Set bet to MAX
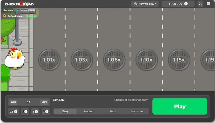The height and width of the screenshot is (123, 215). [44, 102]
